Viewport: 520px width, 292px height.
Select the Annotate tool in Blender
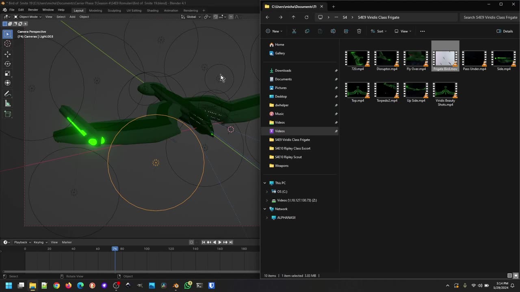tap(8, 94)
